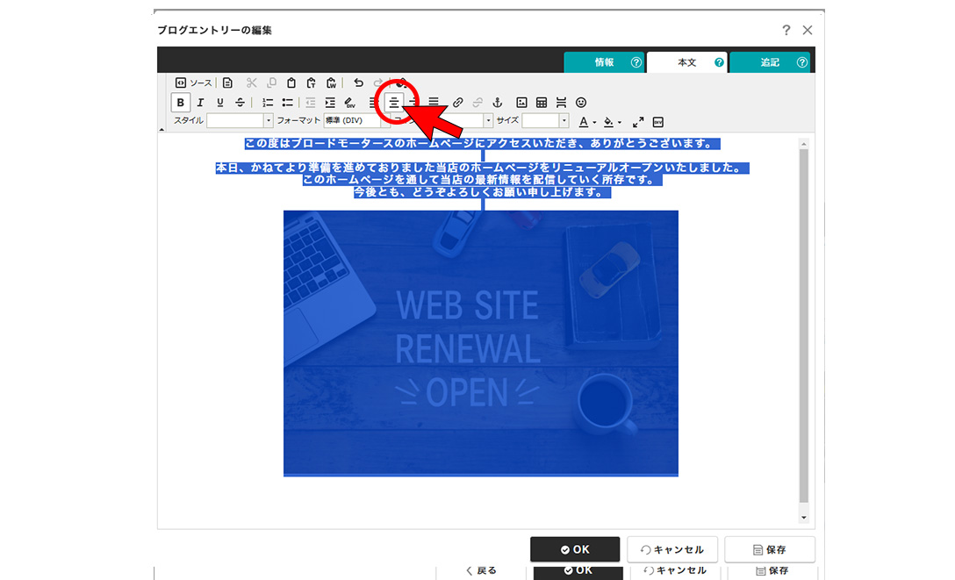The height and width of the screenshot is (580, 955).
Task: Click the anchor icon
Action: pyautogui.click(x=497, y=103)
